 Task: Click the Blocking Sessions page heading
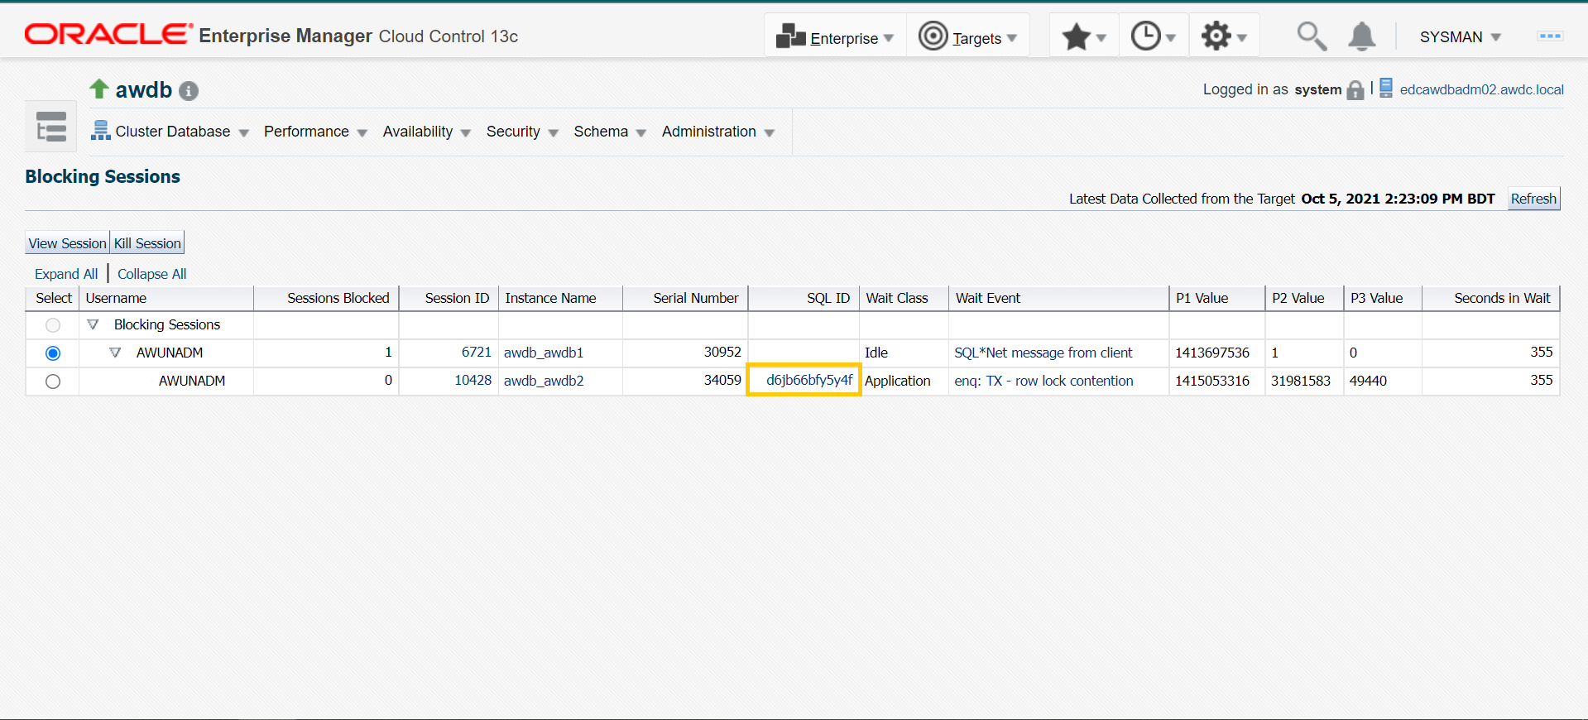coord(103,176)
